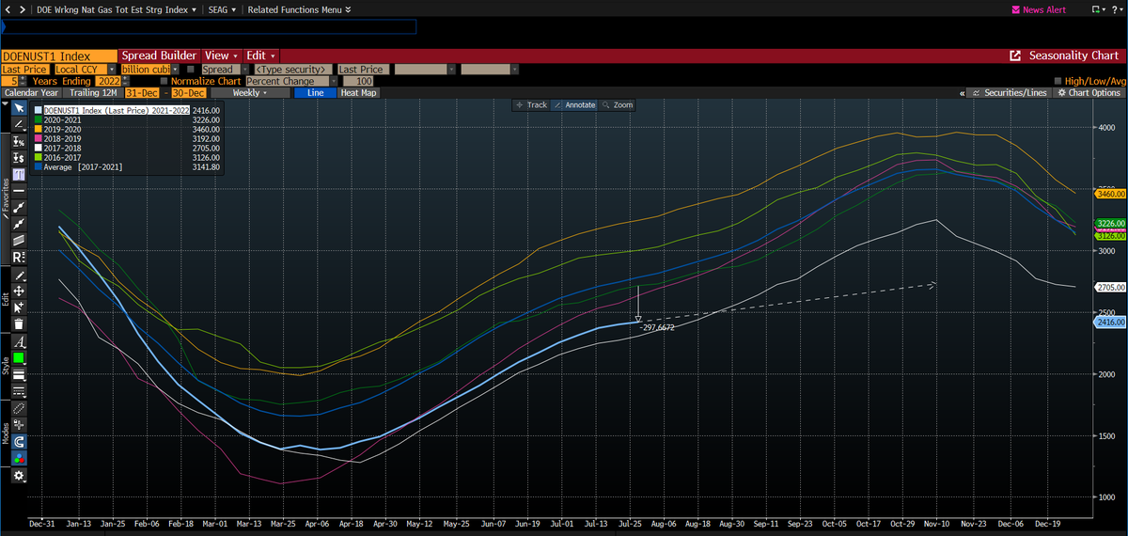Screen dimensions: 1128x536
Task: Go back with the left arrow
Action: (8, 9)
